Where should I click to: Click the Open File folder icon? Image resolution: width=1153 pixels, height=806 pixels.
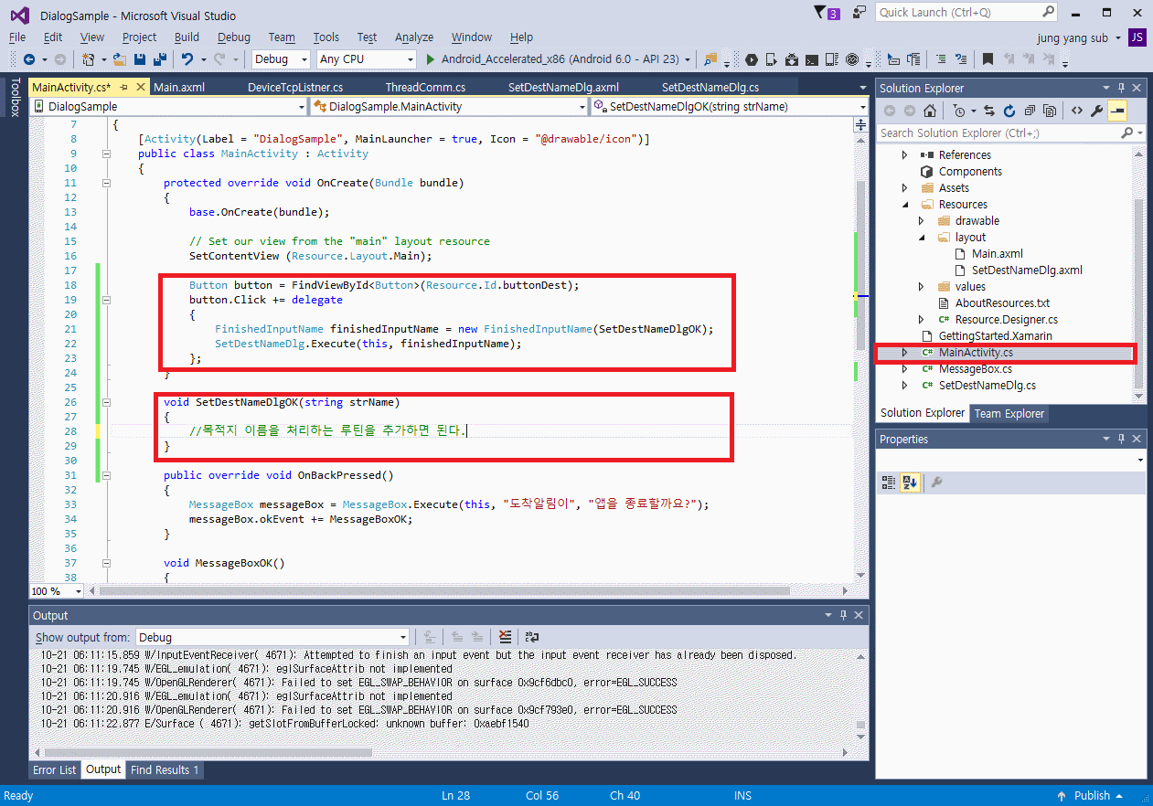(x=120, y=59)
